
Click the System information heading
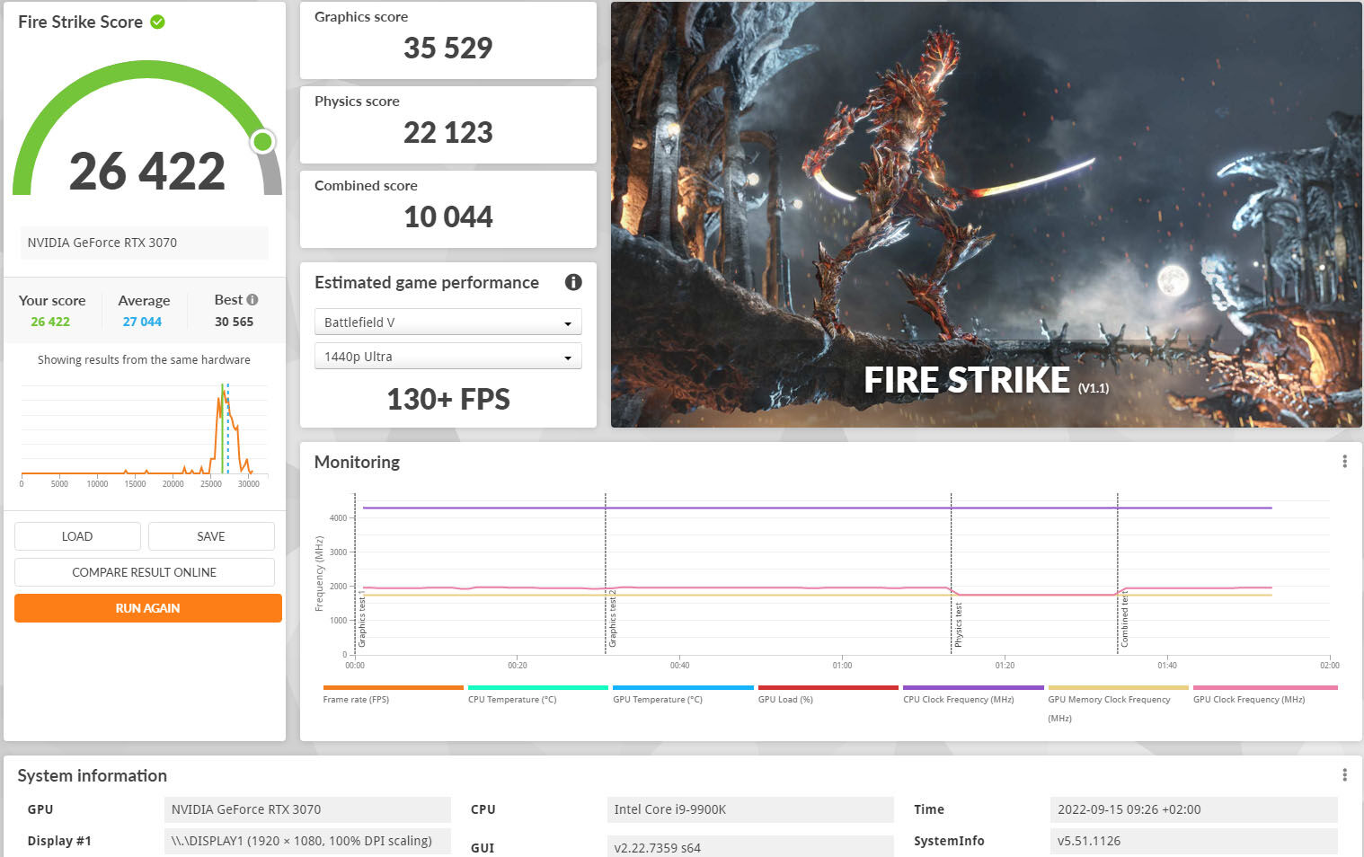pyautogui.click(x=93, y=775)
